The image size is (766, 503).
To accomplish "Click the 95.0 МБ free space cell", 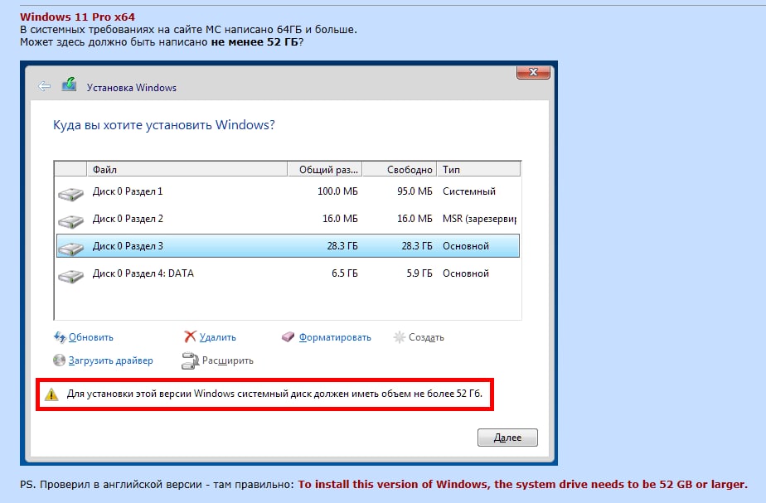I will [415, 191].
